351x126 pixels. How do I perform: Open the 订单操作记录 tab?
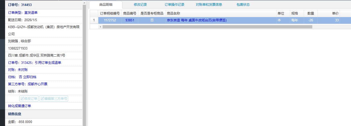(174, 5)
